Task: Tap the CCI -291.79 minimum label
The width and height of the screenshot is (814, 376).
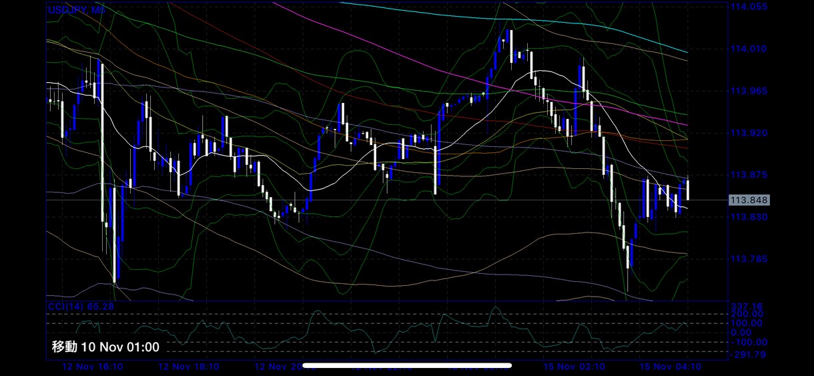Action: [747, 354]
